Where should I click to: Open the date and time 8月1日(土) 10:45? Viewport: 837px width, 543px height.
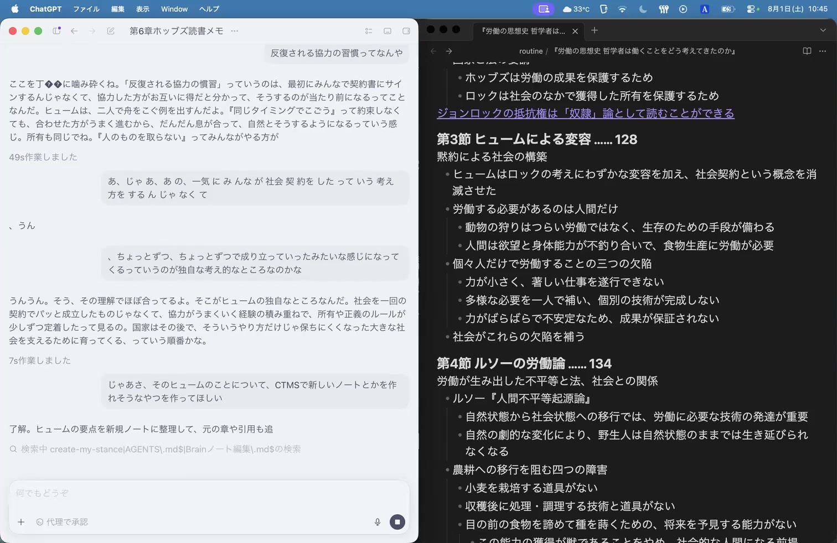(x=797, y=9)
